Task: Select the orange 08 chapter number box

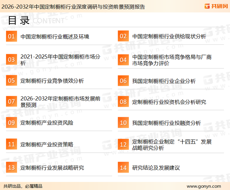Action: [123, 102]
